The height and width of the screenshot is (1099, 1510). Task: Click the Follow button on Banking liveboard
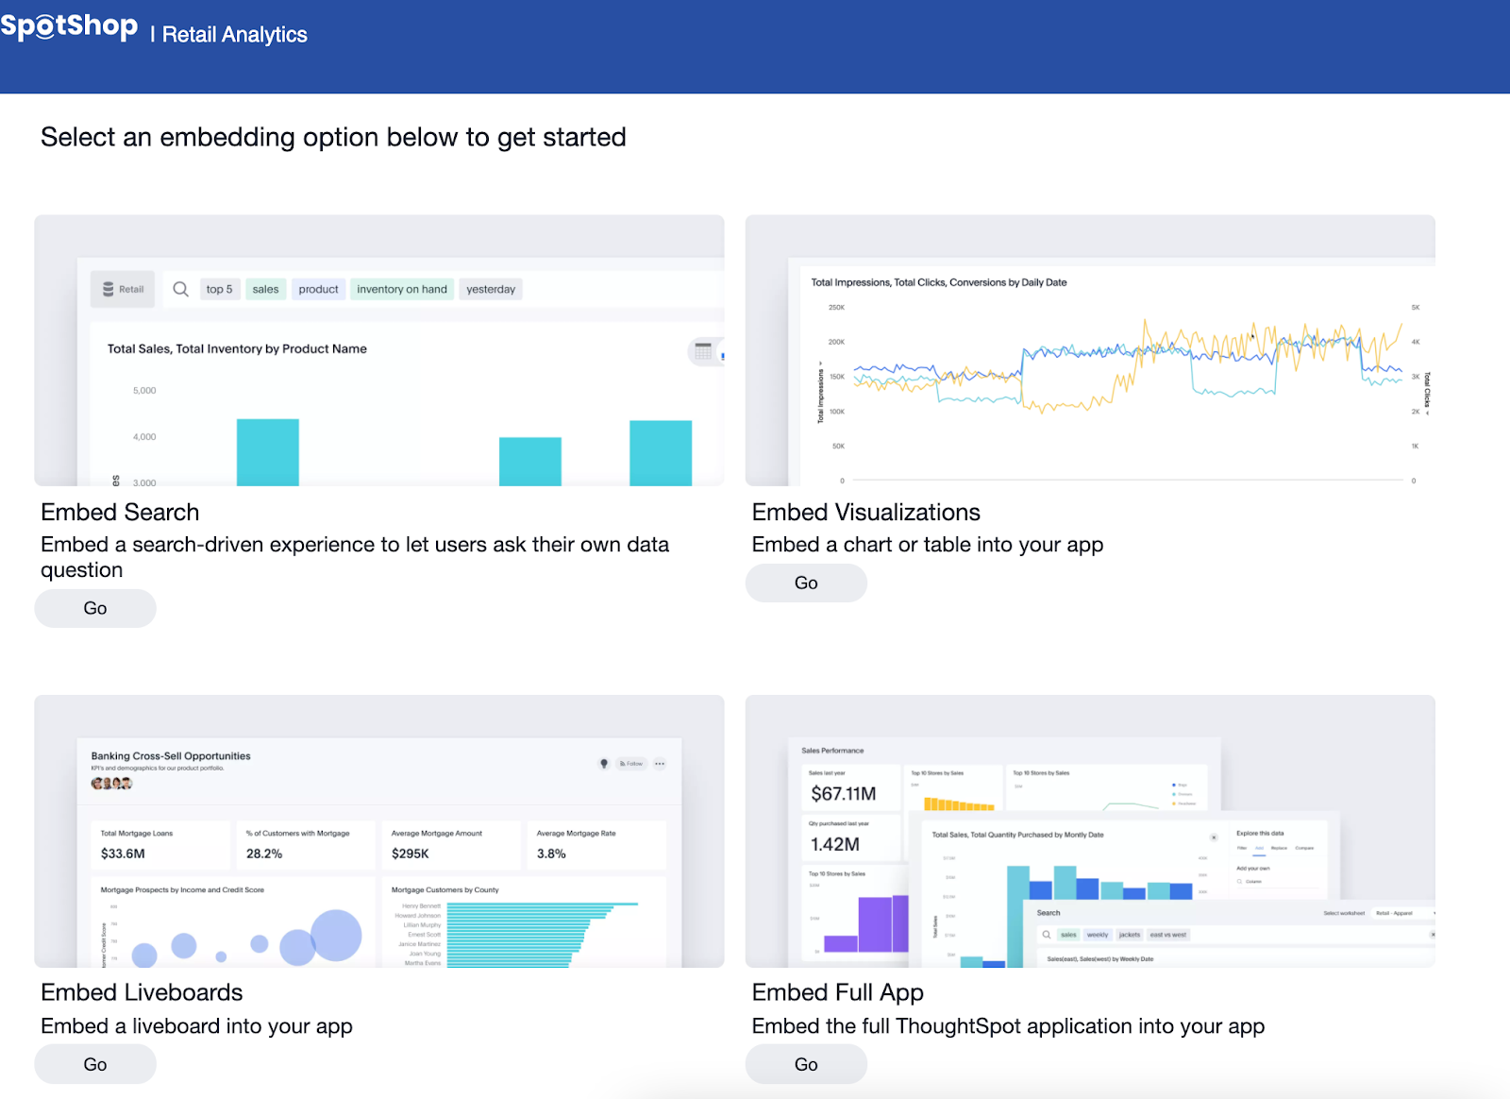point(631,764)
